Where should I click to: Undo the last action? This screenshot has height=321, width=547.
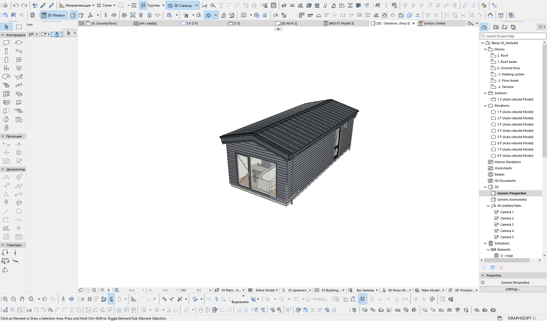[x=16, y=5]
